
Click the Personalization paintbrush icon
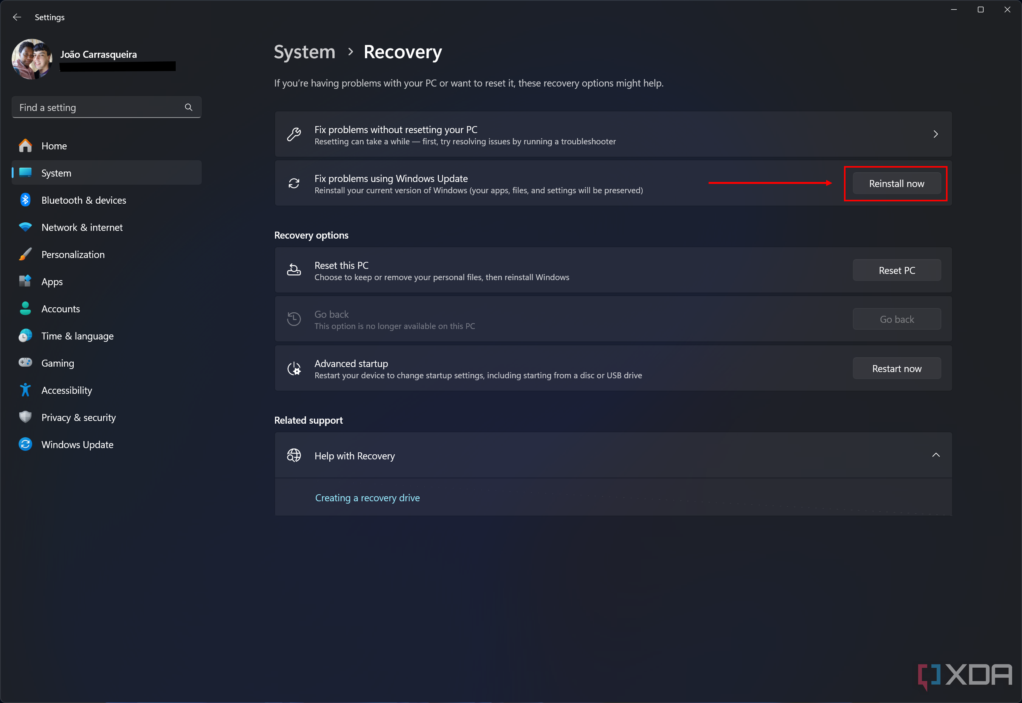(x=26, y=254)
